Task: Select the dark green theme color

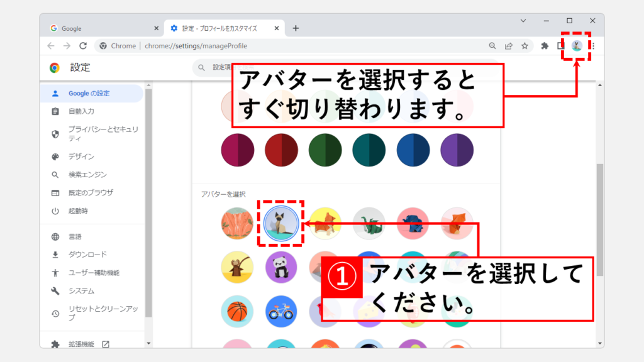Action: [x=325, y=150]
